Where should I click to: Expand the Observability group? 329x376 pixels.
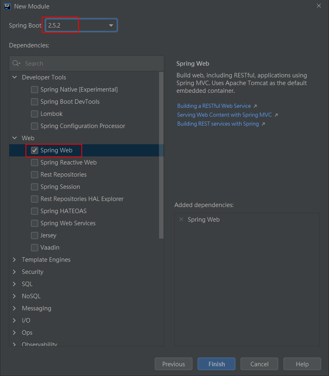(15, 344)
